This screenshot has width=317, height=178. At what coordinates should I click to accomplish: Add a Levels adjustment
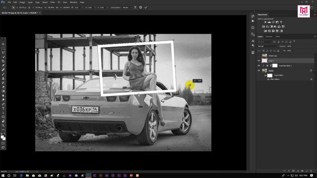coord(269,22)
